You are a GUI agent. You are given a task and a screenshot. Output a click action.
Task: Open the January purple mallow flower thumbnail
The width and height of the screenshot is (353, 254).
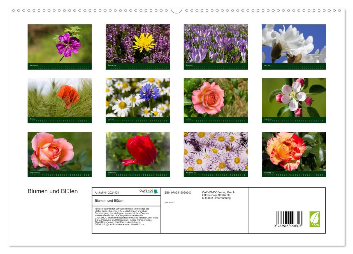[x=60, y=44]
